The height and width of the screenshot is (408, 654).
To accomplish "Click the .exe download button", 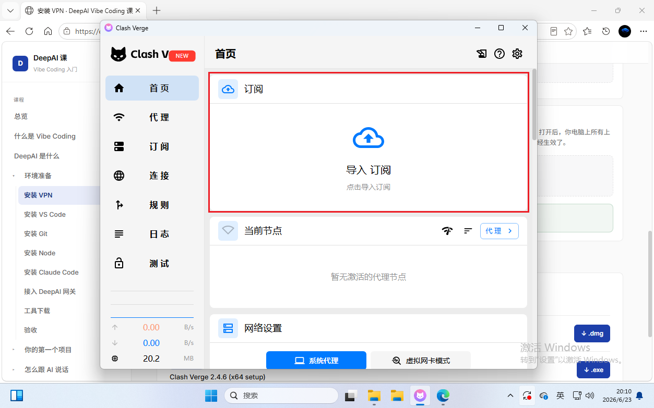I will (x=593, y=369).
